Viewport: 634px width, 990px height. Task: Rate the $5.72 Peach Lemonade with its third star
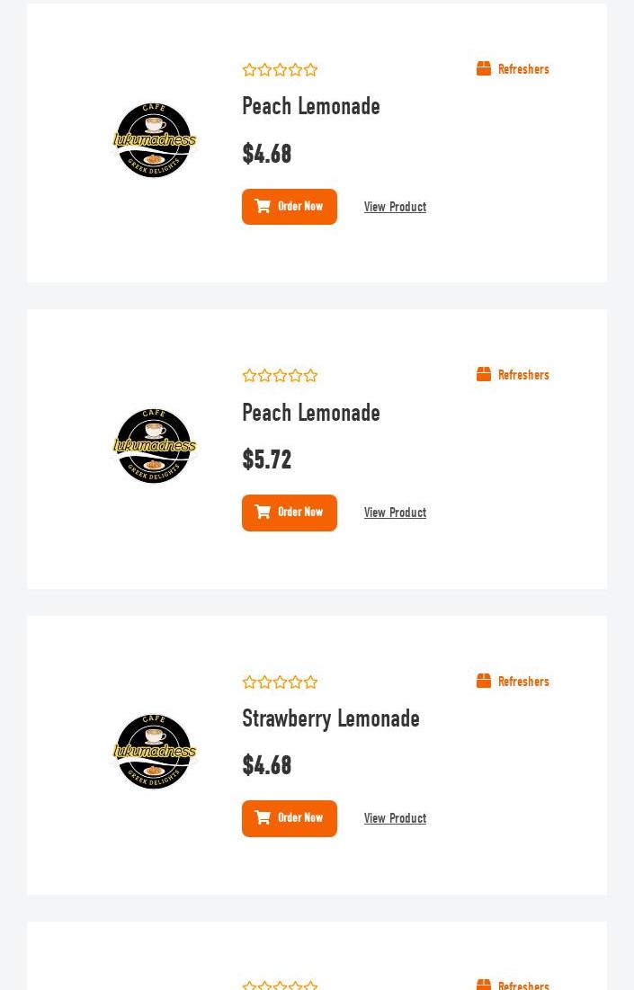(280, 376)
